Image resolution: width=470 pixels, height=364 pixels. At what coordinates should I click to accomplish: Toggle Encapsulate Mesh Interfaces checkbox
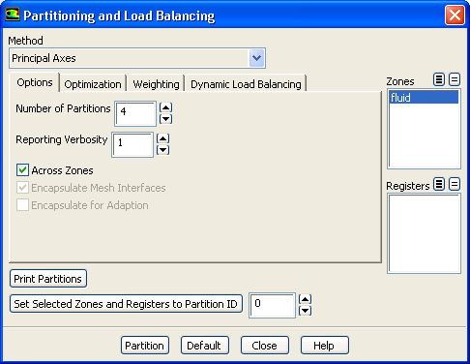pos(22,188)
